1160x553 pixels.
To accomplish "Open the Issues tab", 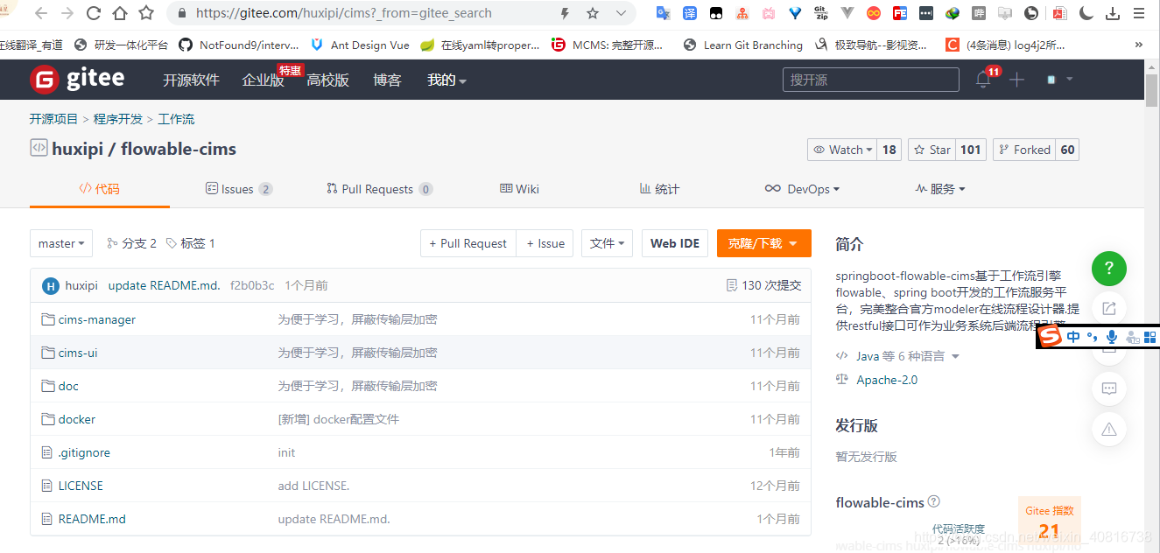I will point(238,188).
